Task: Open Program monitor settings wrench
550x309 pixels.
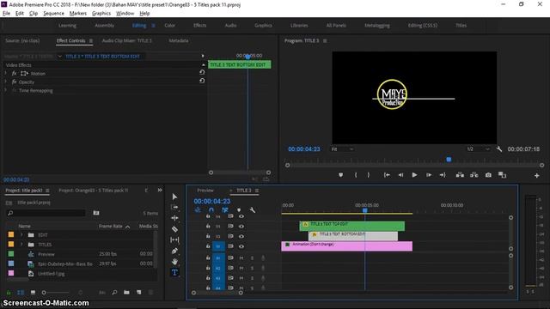Action: click(499, 148)
